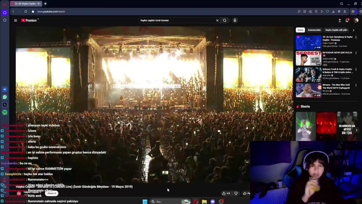Show next Shorts with arrow

point(356,130)
